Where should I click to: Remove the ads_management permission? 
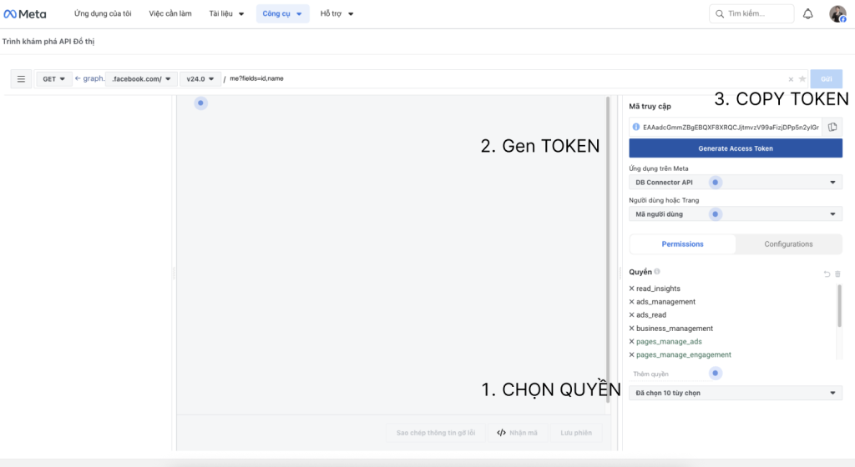coord(631,302)
